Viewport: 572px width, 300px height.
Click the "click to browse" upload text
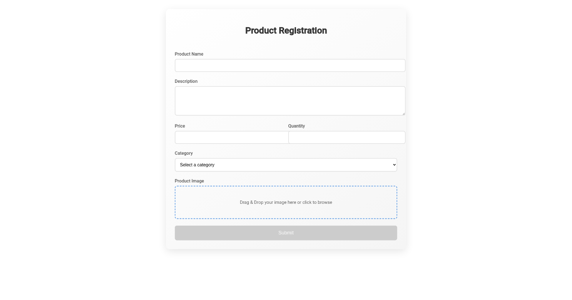click(317, 202)
